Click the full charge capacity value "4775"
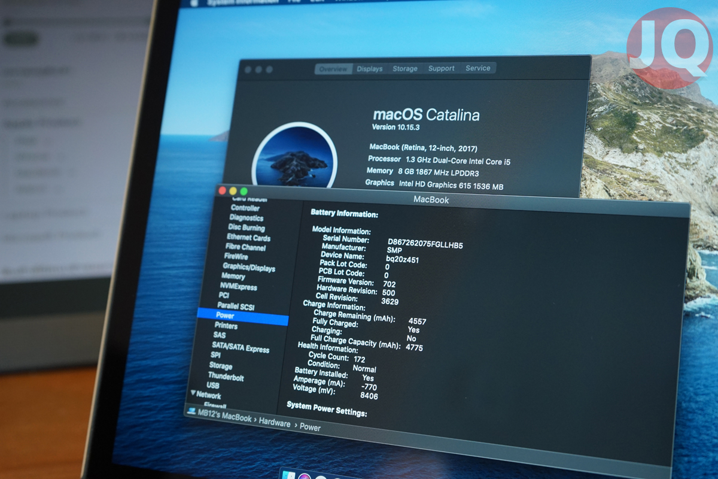This screenshot has width=718, height=479. (x=414, y=347)
